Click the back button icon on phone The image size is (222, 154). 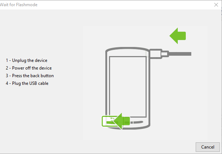click(x=112, y=119)
